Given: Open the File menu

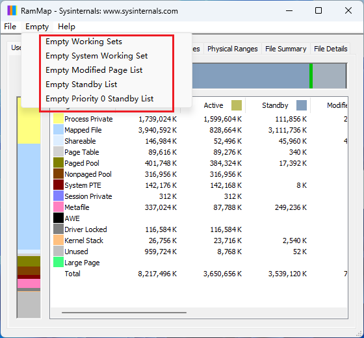Looking at the screenshot, I should 10,27.
